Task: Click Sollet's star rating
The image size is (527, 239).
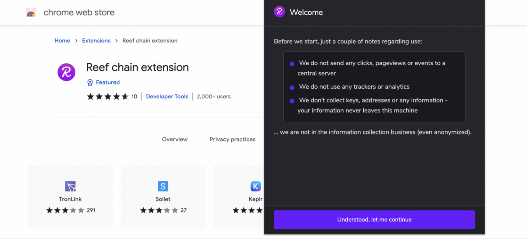Action: coord(159,210)
